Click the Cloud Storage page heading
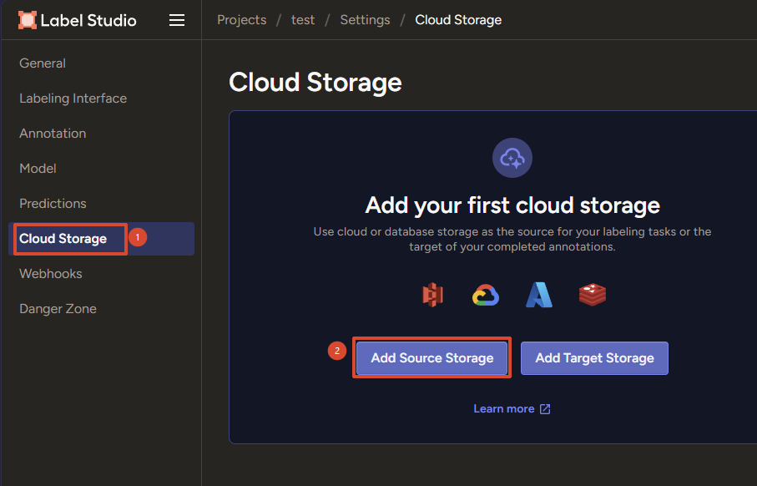Image resolution: width=757 pixels, height=486 pixels. (315, 82)
